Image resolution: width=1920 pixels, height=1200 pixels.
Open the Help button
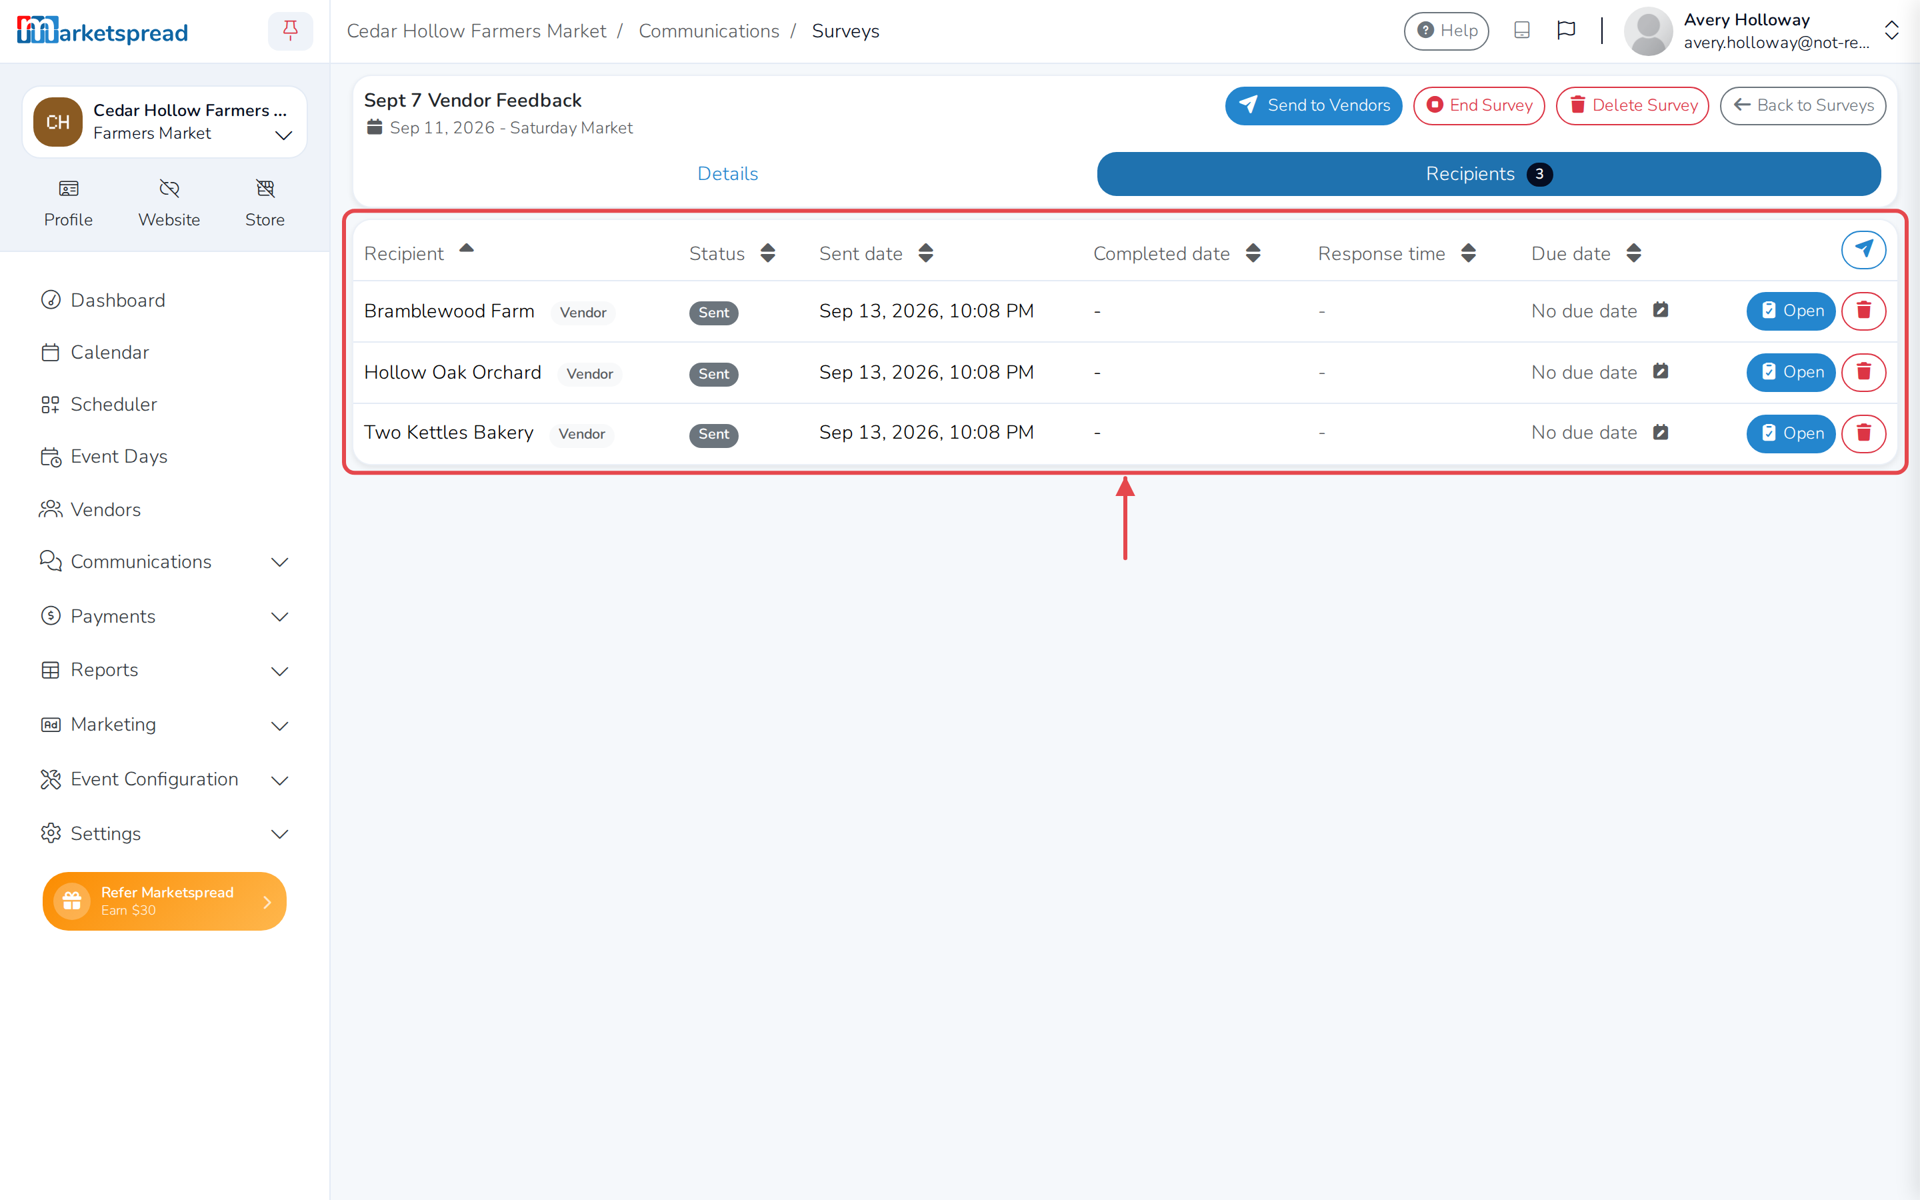tap(1447, 31)
